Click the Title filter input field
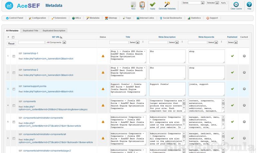 click(x=119, y=42)
